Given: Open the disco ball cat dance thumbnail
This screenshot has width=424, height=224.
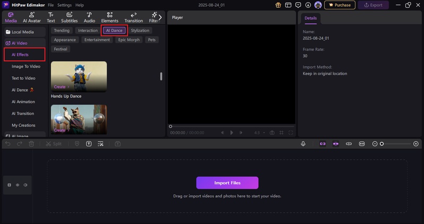Looking at the screenshot, I should (79, 120).
